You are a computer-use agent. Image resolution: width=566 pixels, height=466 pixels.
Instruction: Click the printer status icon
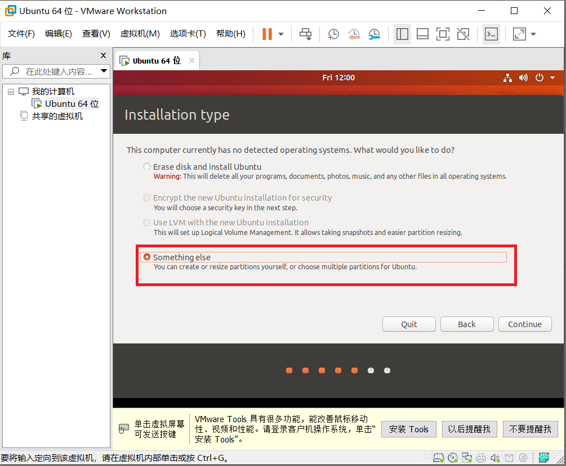480,458
